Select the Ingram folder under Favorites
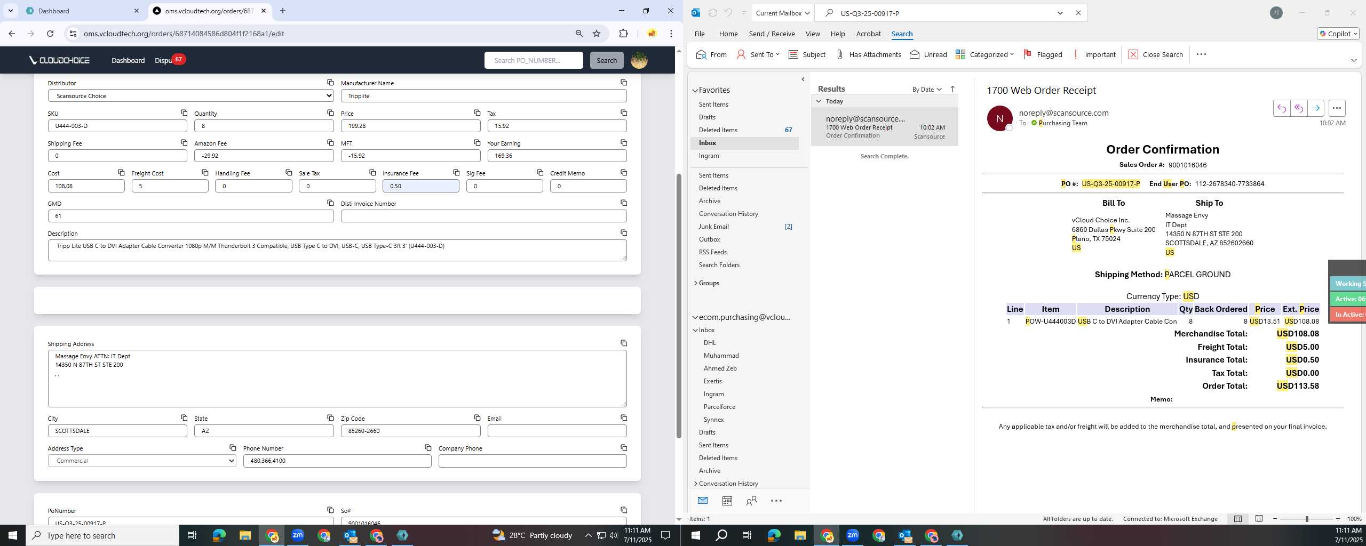 pos(709,156)
